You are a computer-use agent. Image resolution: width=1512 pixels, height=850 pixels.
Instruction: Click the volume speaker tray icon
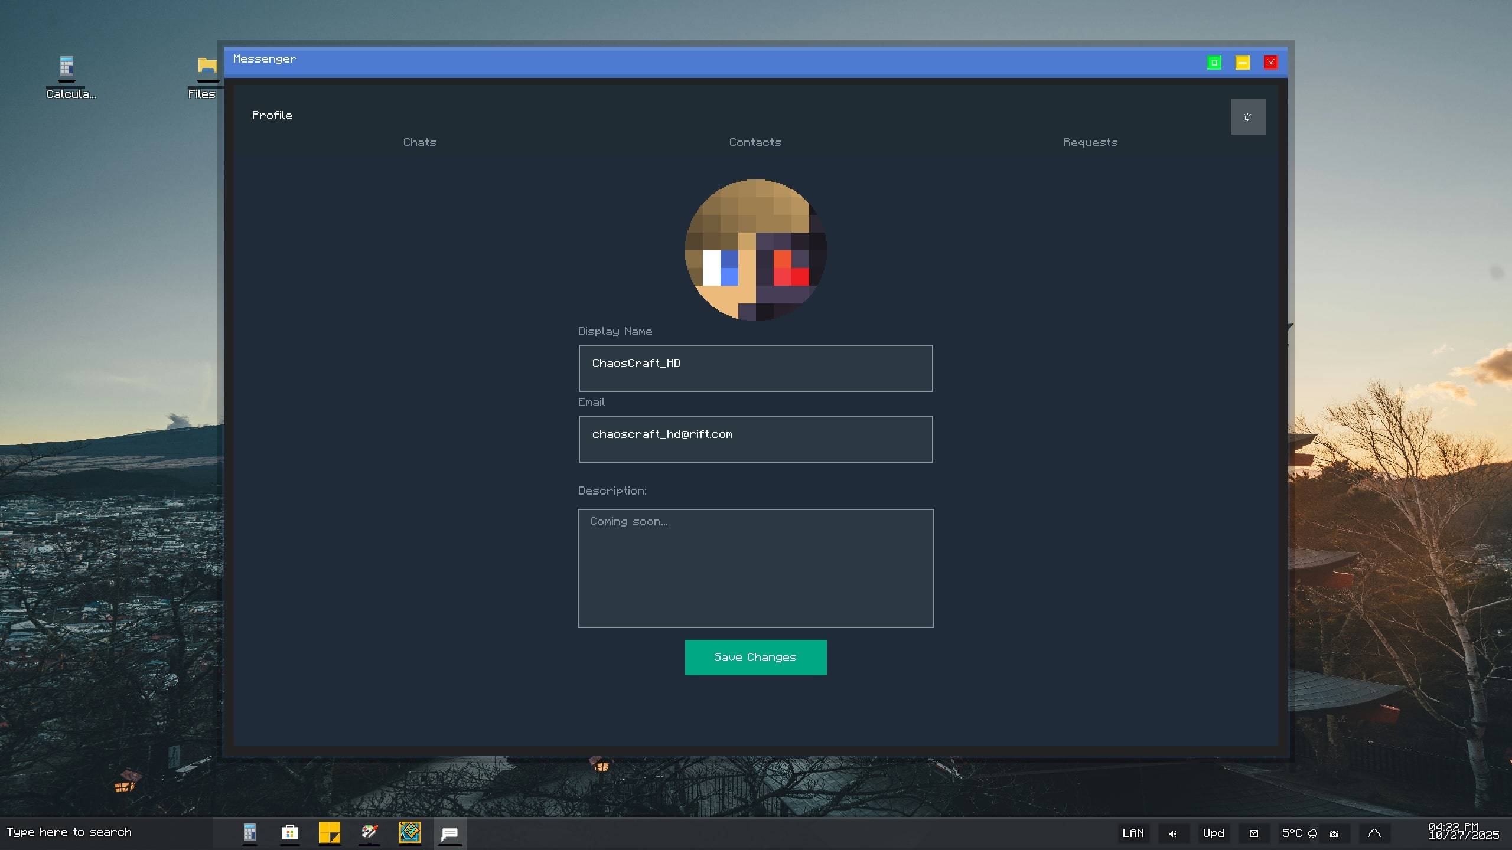1173,833
